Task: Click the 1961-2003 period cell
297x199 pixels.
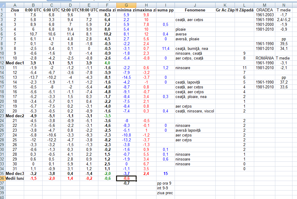Action: tap(264, 15)
